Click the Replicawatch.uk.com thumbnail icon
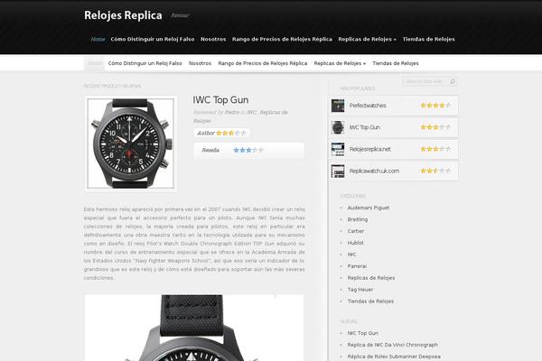Viewport: 542px width, 361px height. point(338,171)
